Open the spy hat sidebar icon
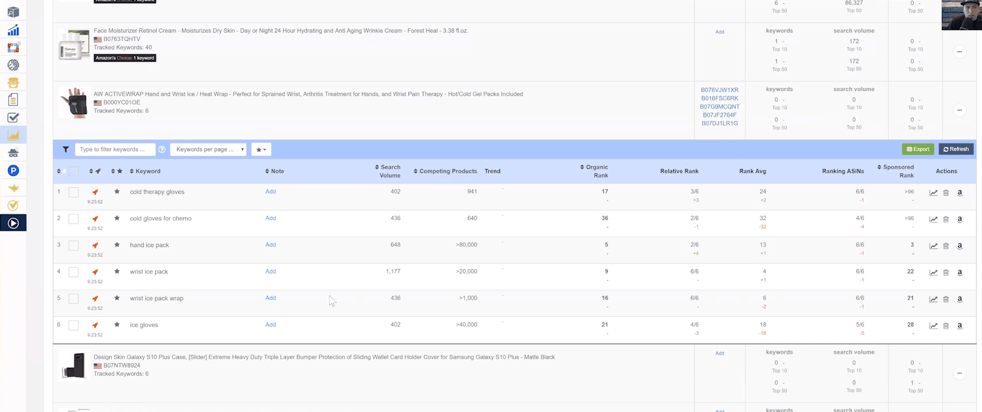 (x=13, y=152)
